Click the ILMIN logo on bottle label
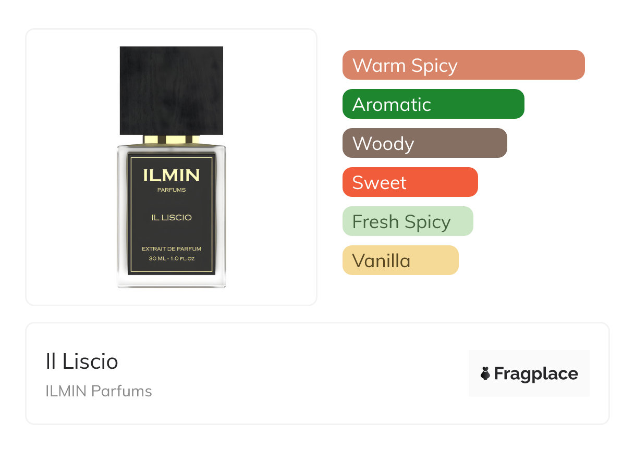The height and width of the screenshot is (450, 635). click(171, 175)
